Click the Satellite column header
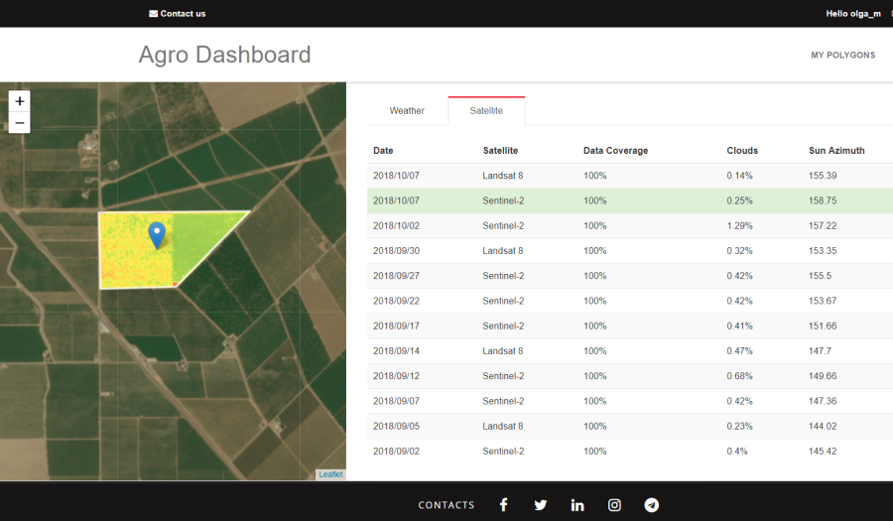The image size is (893, 521). coord(500,150)
